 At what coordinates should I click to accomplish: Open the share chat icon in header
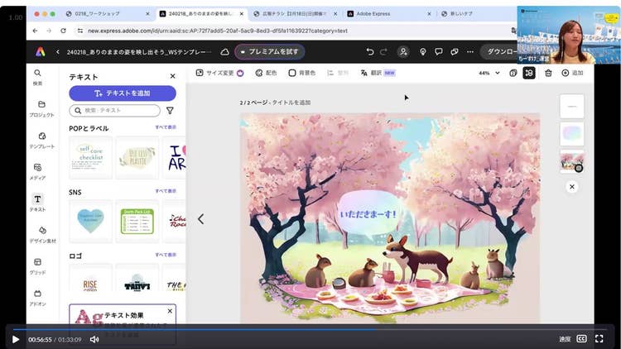pyautogui.click(x=455, y=52)
